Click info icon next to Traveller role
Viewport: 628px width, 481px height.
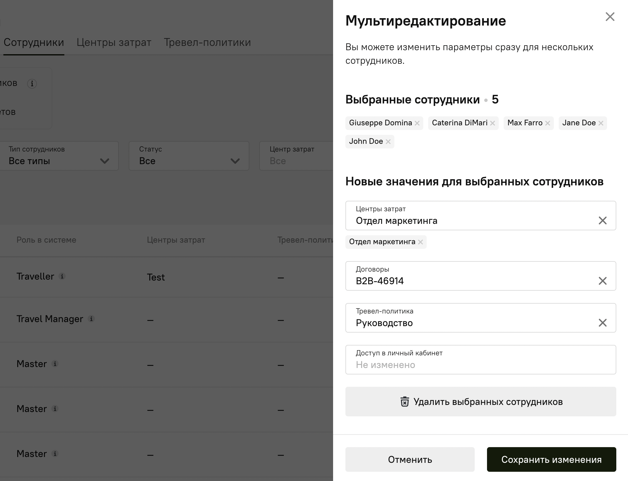pos(62,276)
